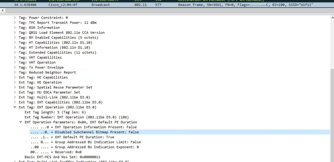
Task: Select the Disabled Subchannel Bitmap Present field
Action: [84, 132]
